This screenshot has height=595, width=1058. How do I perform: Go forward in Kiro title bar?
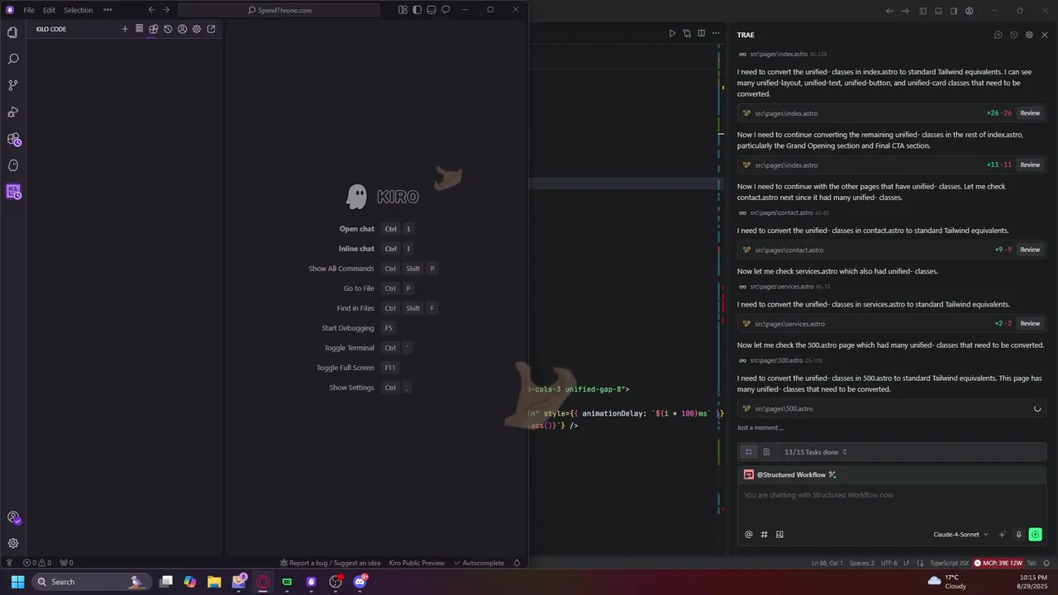click(166, 10)
